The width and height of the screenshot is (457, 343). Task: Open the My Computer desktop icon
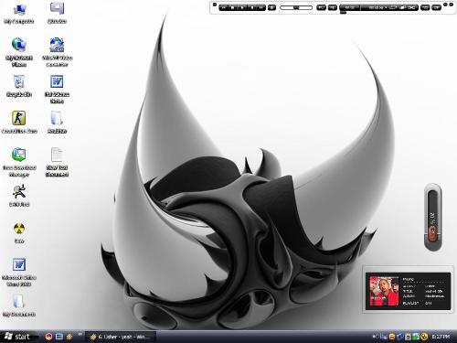click(19, 14)
